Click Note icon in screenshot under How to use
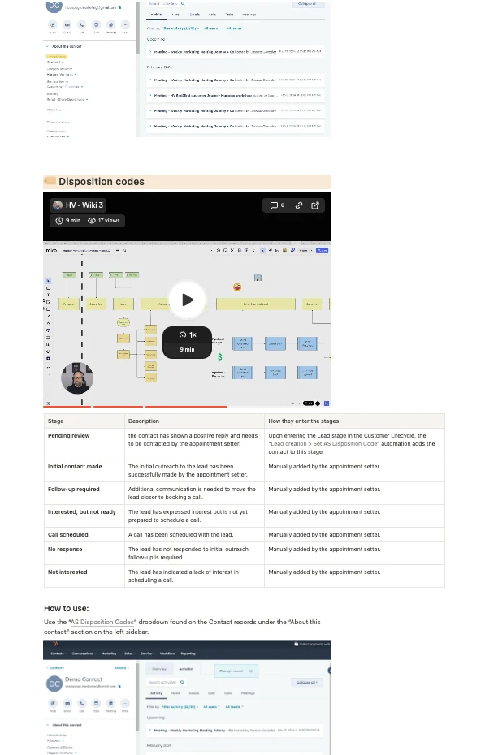The width and height of the screenshot is (485, 755). (x=53, y=704)
